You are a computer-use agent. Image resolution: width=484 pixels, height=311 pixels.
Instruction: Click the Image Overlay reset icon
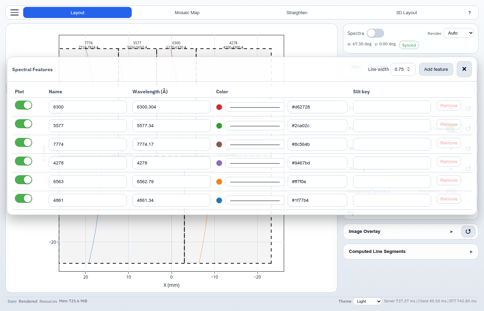(468, 232)
